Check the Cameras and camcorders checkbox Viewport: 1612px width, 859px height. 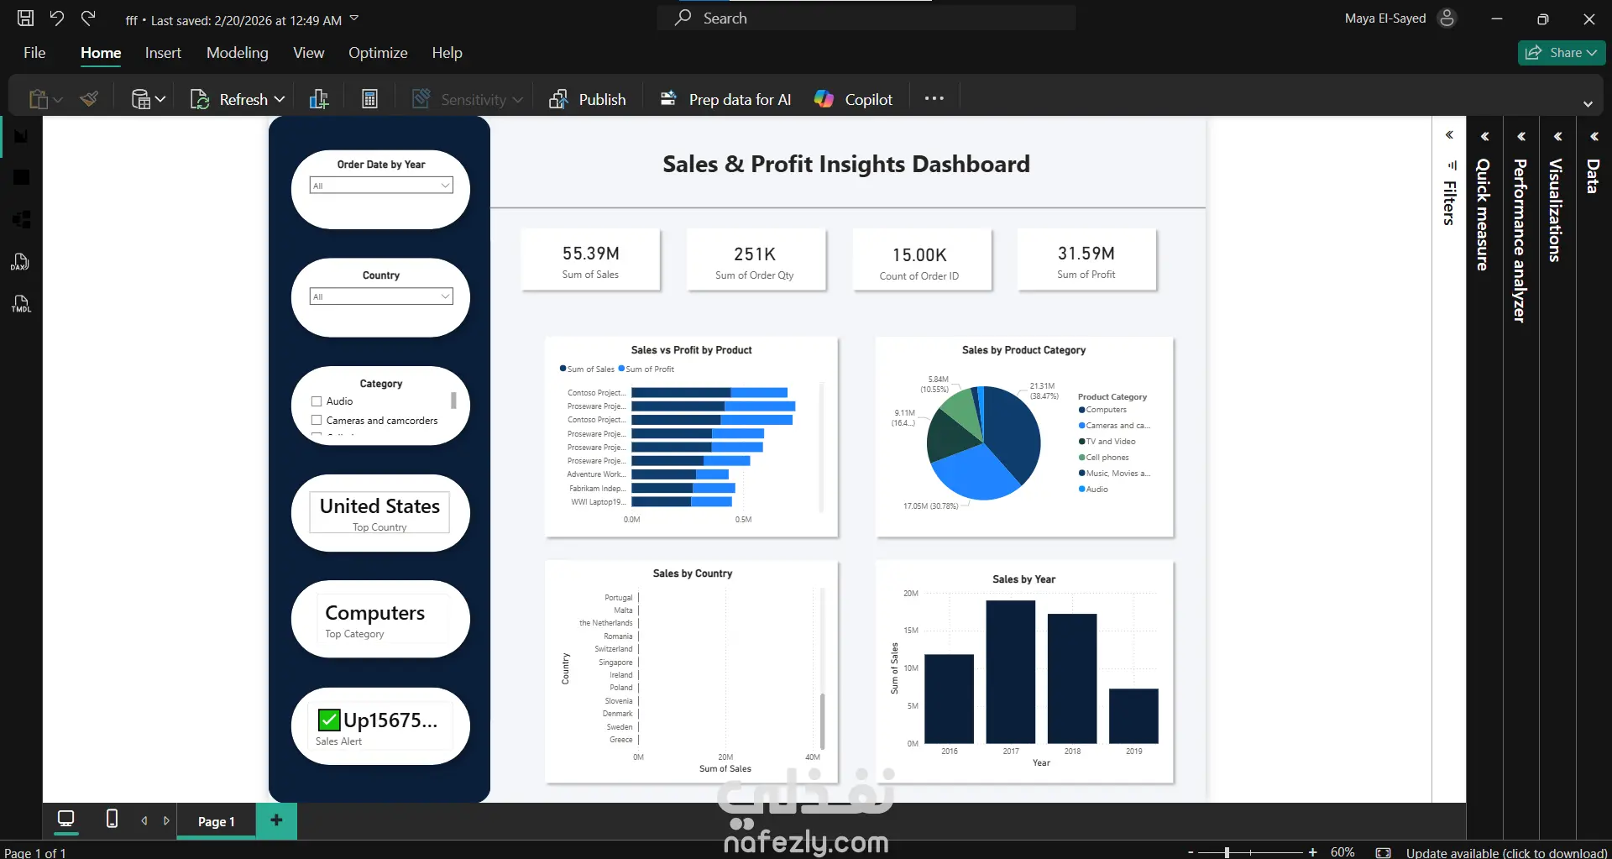point(317,420)
